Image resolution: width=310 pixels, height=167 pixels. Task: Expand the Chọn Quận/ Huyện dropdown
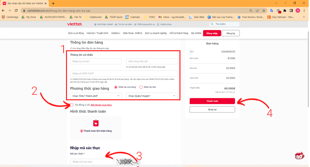pyautogui.click(x=152, y=96)
